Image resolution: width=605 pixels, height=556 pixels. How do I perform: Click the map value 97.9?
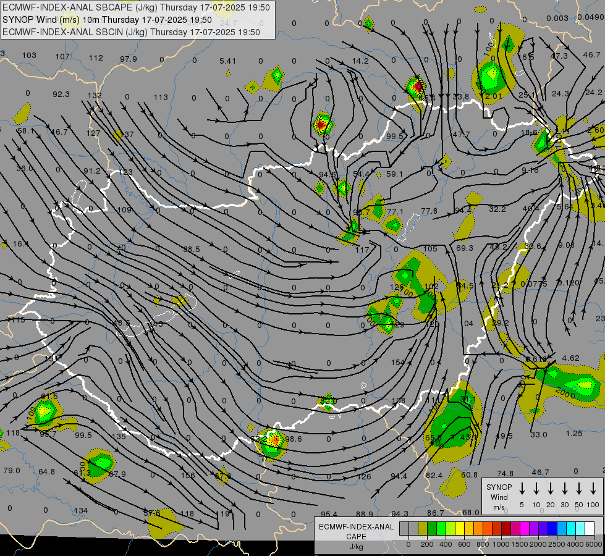point(128,59)
